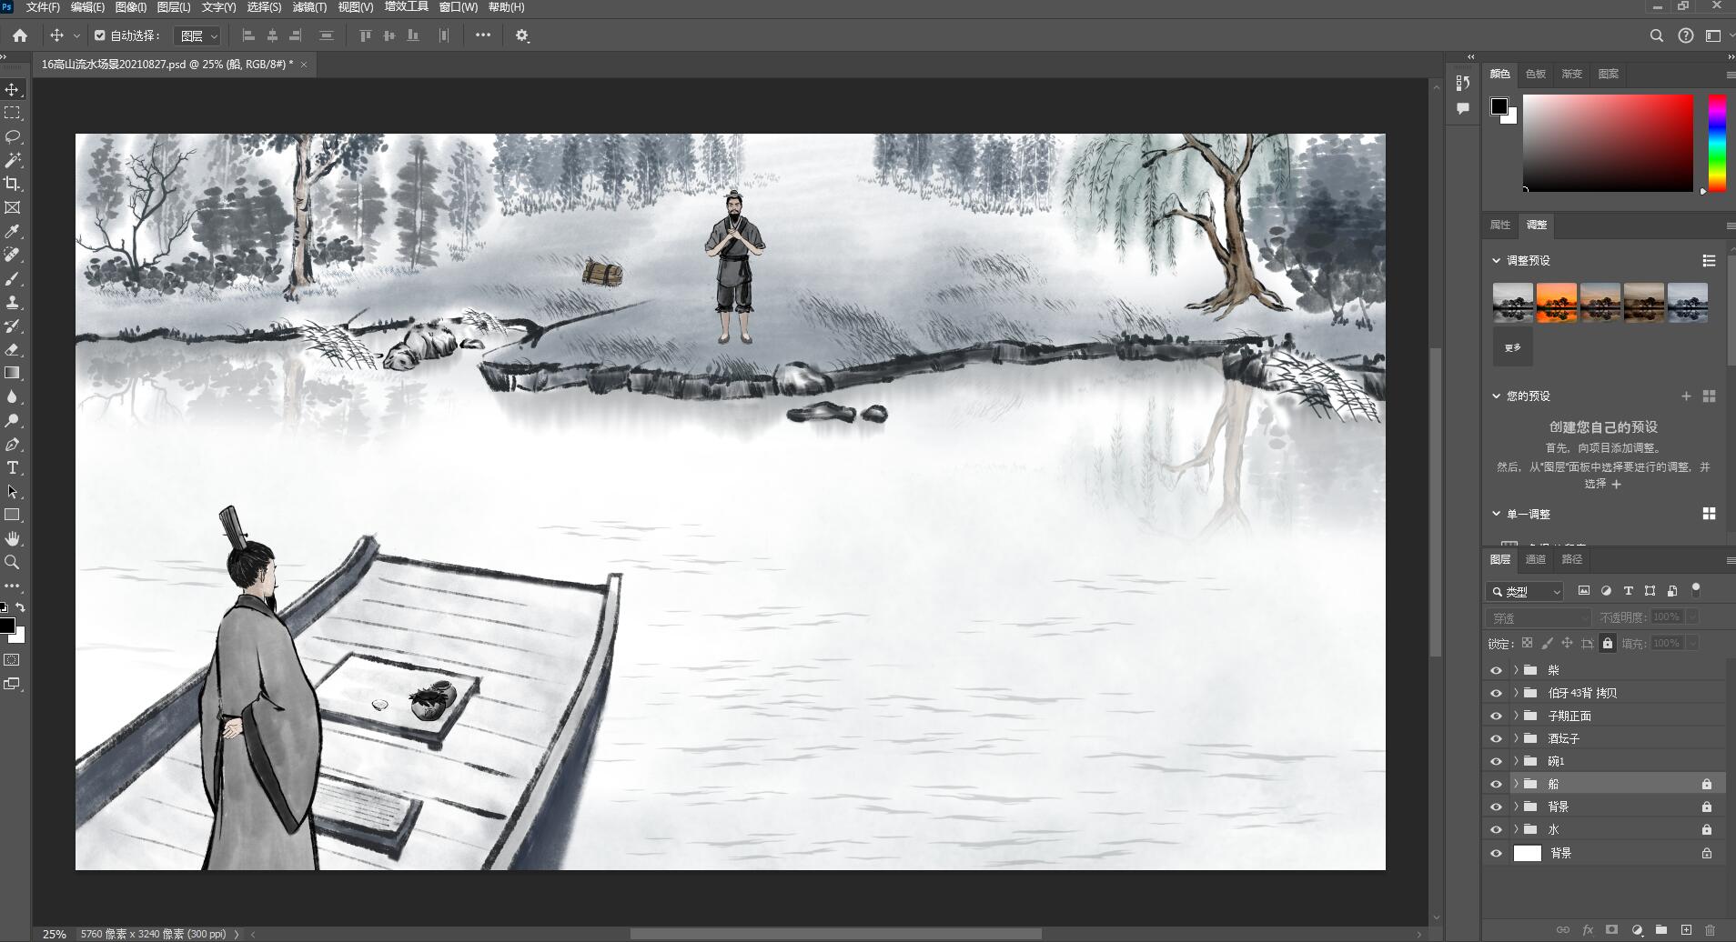The width and height of the screenshot is (1736, 942).
Task: Select the Zoom tool in the toolbox
Action: tap(13, 562)
